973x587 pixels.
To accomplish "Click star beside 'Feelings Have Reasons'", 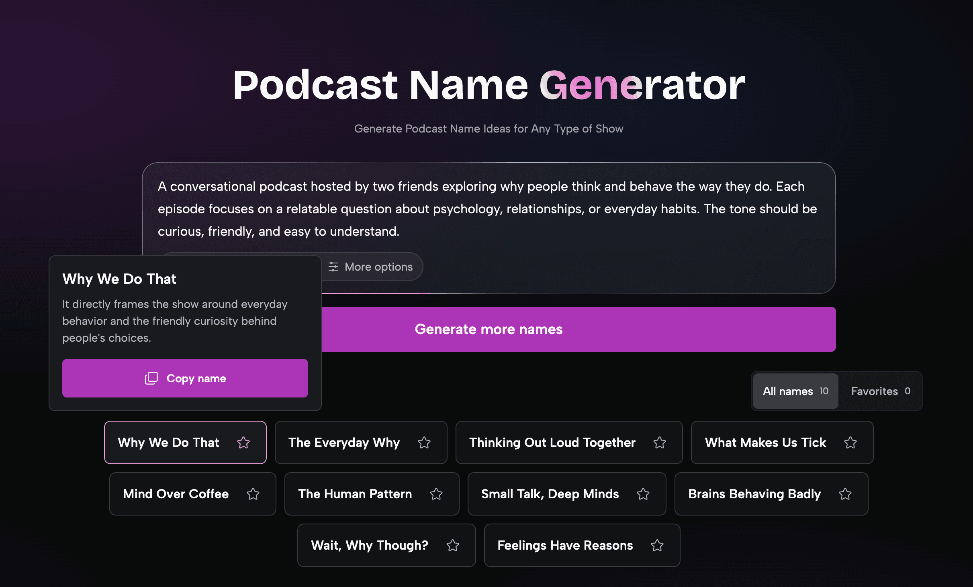I will pyautogui.click(x=657, y=545).
